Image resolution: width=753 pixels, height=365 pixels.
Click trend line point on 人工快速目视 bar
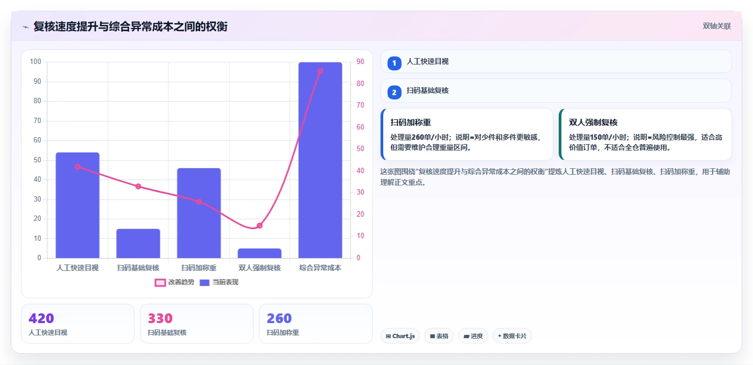78,167
